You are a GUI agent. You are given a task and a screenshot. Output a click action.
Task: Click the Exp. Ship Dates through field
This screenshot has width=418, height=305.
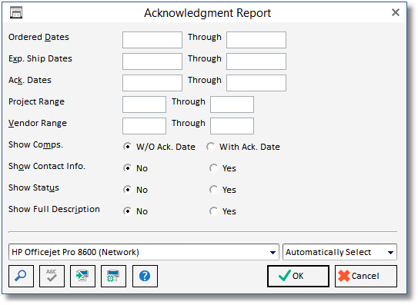pyautogui.click(x=256, y=61)
